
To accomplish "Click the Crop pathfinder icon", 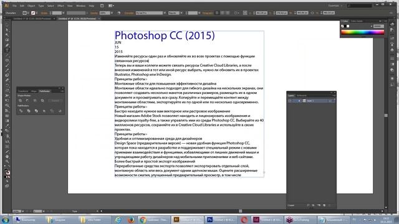I will click(44, 111).
